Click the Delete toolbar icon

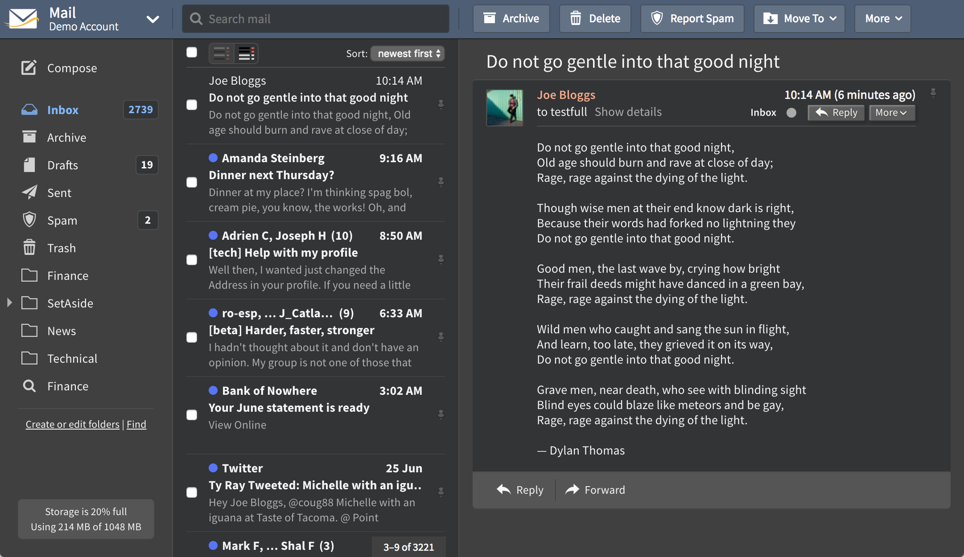(577, 18)
